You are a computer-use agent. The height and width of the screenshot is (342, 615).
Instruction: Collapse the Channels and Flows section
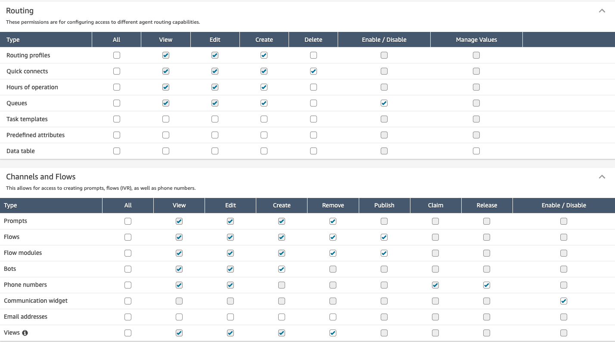coord(602,177)
